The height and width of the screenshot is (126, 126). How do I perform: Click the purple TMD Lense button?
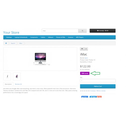(x=85, y=73)
